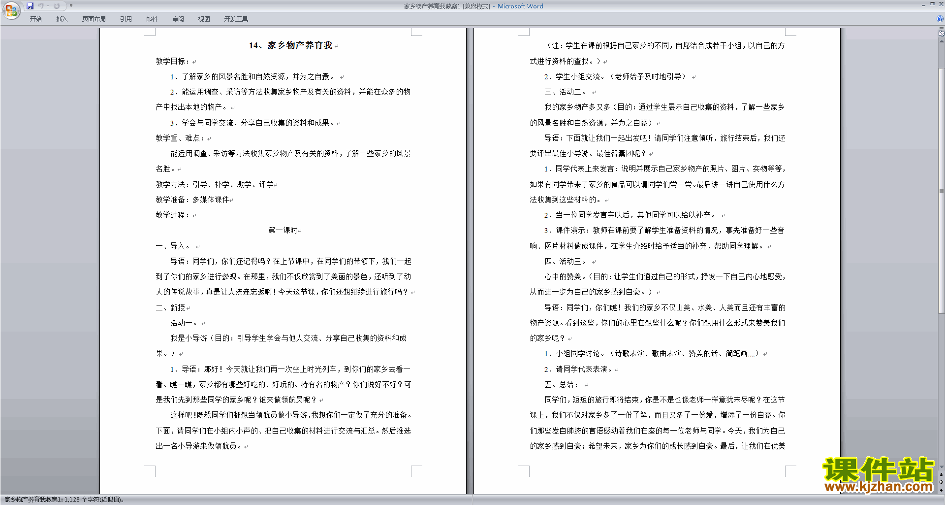
Task: Expand the Customize Quick Access Toolbar menu
Action: coord(71,6)
